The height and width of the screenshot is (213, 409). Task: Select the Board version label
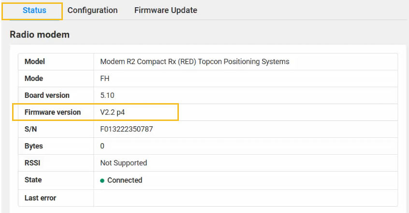pos(47,95)
